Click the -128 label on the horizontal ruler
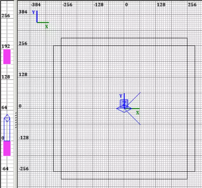 click(x=98, y=5)
